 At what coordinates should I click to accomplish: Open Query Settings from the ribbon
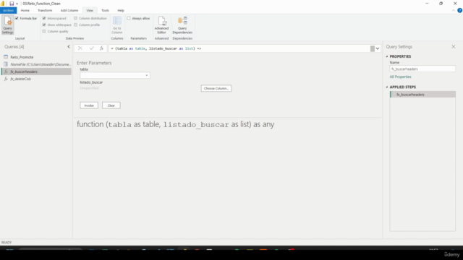point(7,25)
